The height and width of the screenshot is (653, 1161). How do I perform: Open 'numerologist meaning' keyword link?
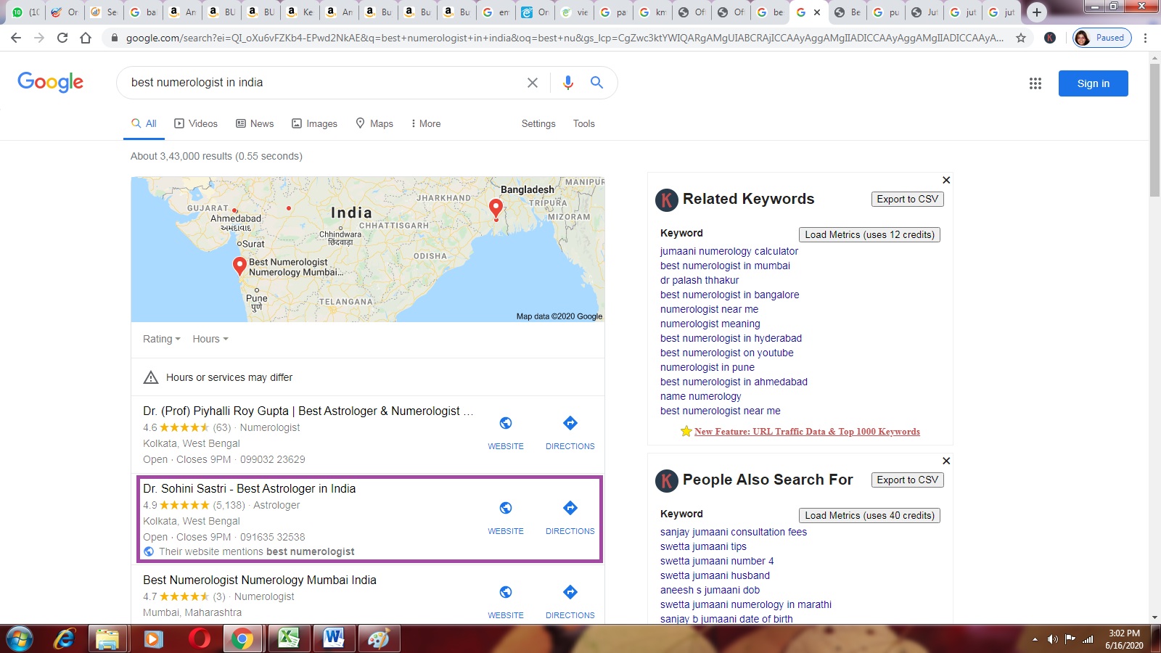(710, 324)
